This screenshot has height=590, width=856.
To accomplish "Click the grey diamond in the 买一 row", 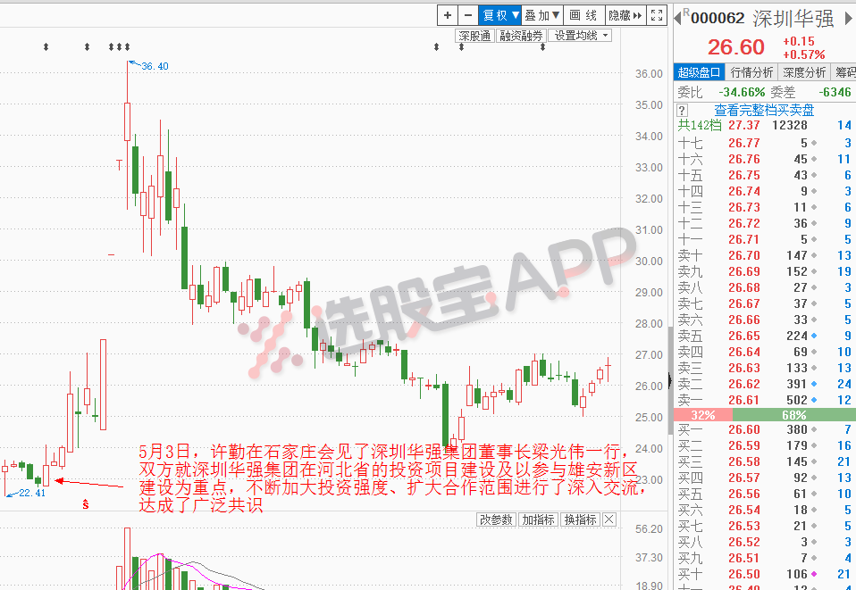I will point(814,429).
